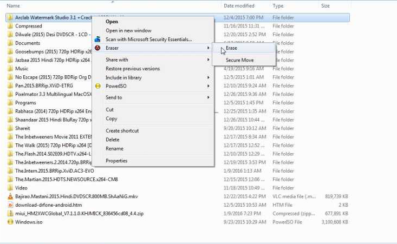Select the Compressed folder icon
Image resolution: width=397 pixels, height=244 pixels.
coord(10,26)
